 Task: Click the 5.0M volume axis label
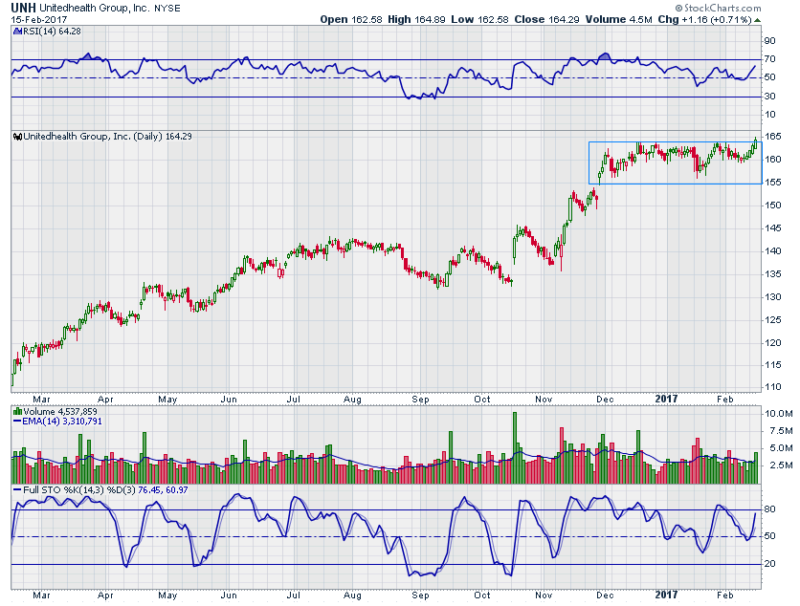(781, 448)
